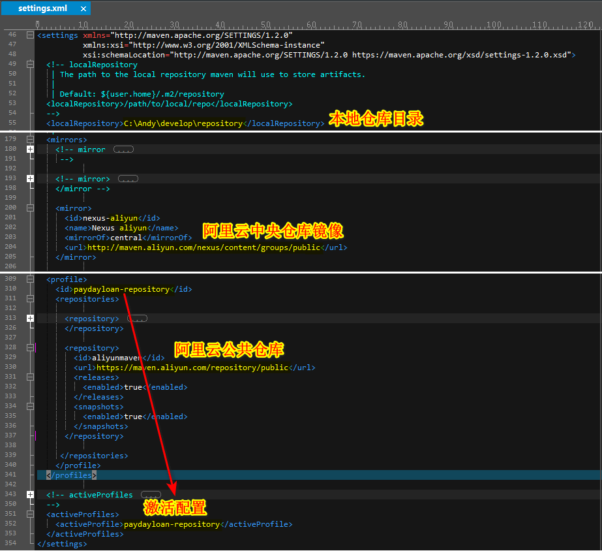
Task: Collapse the settings root element at line 46
Action: [x=30, y=35]
